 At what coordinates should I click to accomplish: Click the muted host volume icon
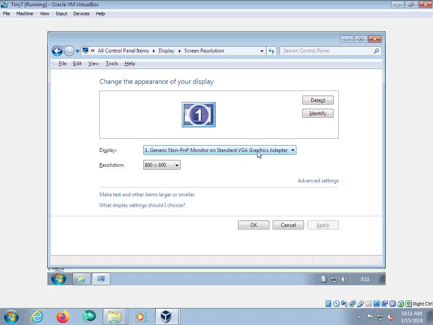[x=390, y=317]
